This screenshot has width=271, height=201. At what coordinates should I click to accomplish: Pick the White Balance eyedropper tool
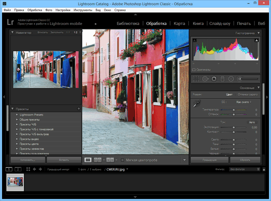coord(196,104)
